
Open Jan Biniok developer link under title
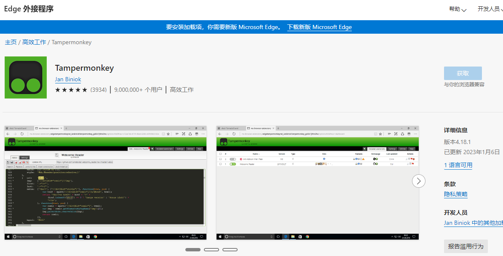point(68,79)
